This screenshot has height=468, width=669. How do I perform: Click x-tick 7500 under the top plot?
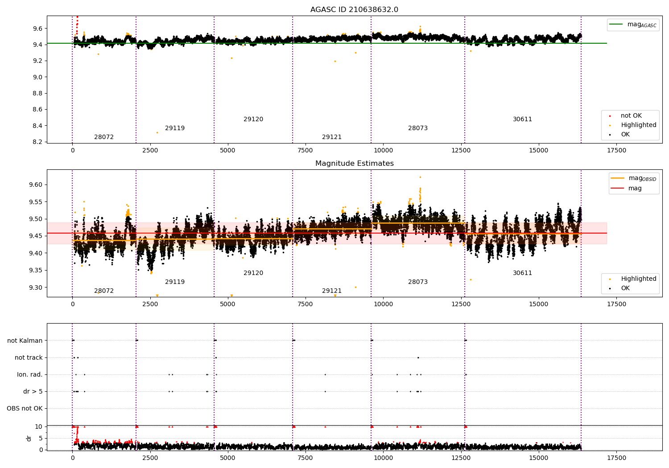click(x=306, y=151)
